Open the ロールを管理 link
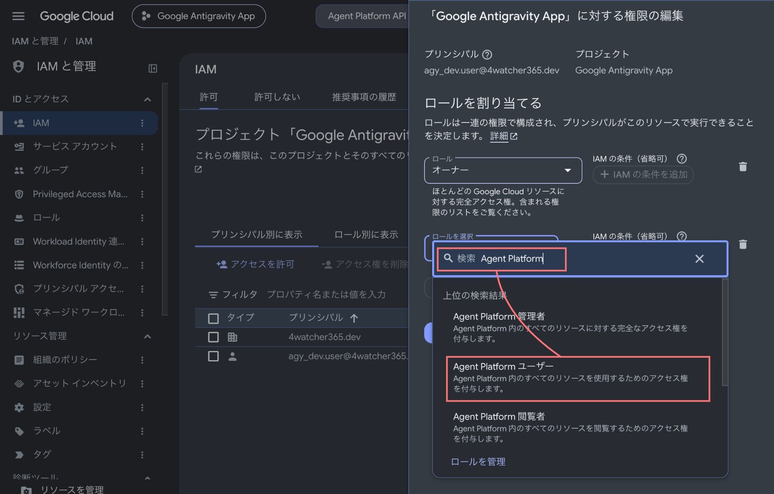 coord(478,462)
